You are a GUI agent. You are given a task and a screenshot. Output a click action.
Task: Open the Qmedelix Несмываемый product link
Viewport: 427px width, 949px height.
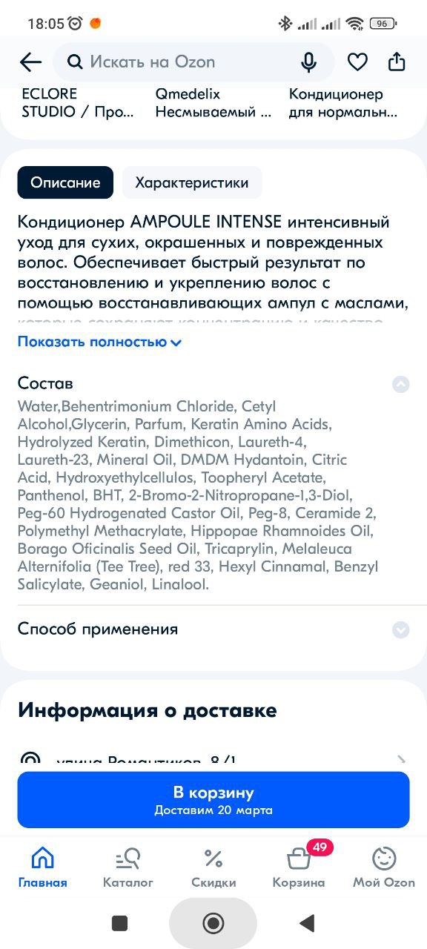(x=205, y=103)
